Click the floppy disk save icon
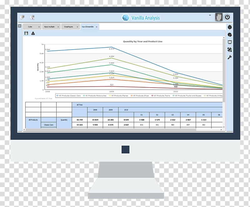The image size is (250, 207). [x=26, y=33]
